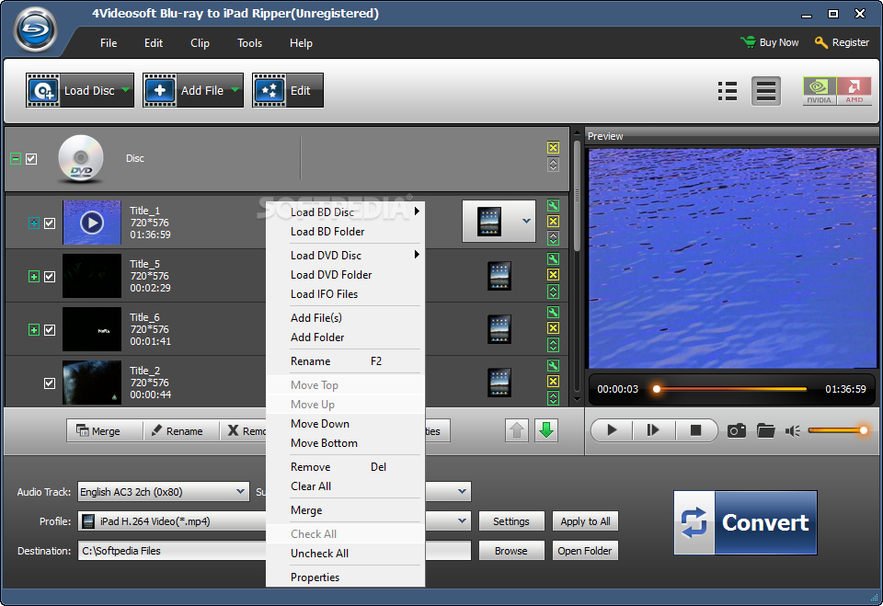This screenshot has width=883, height=606.
Task: Uncheck the Title_6 checkbox
Action: click(50, 329)
